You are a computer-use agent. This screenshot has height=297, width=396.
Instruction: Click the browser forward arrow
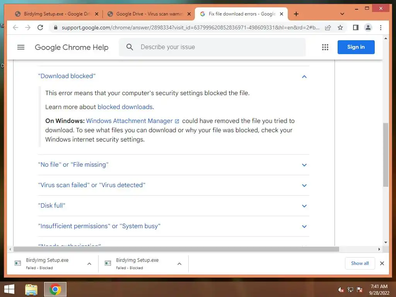28,27
